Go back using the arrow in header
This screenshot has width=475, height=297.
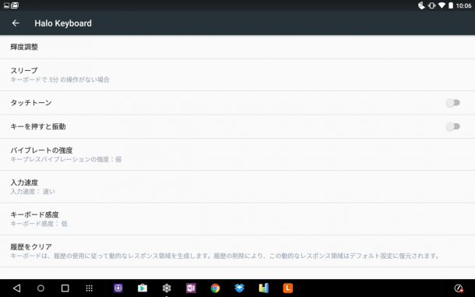16,23
